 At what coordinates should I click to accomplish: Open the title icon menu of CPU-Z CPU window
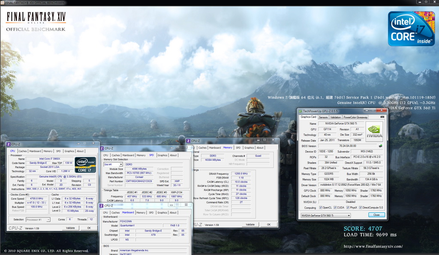tap(9, 144)
